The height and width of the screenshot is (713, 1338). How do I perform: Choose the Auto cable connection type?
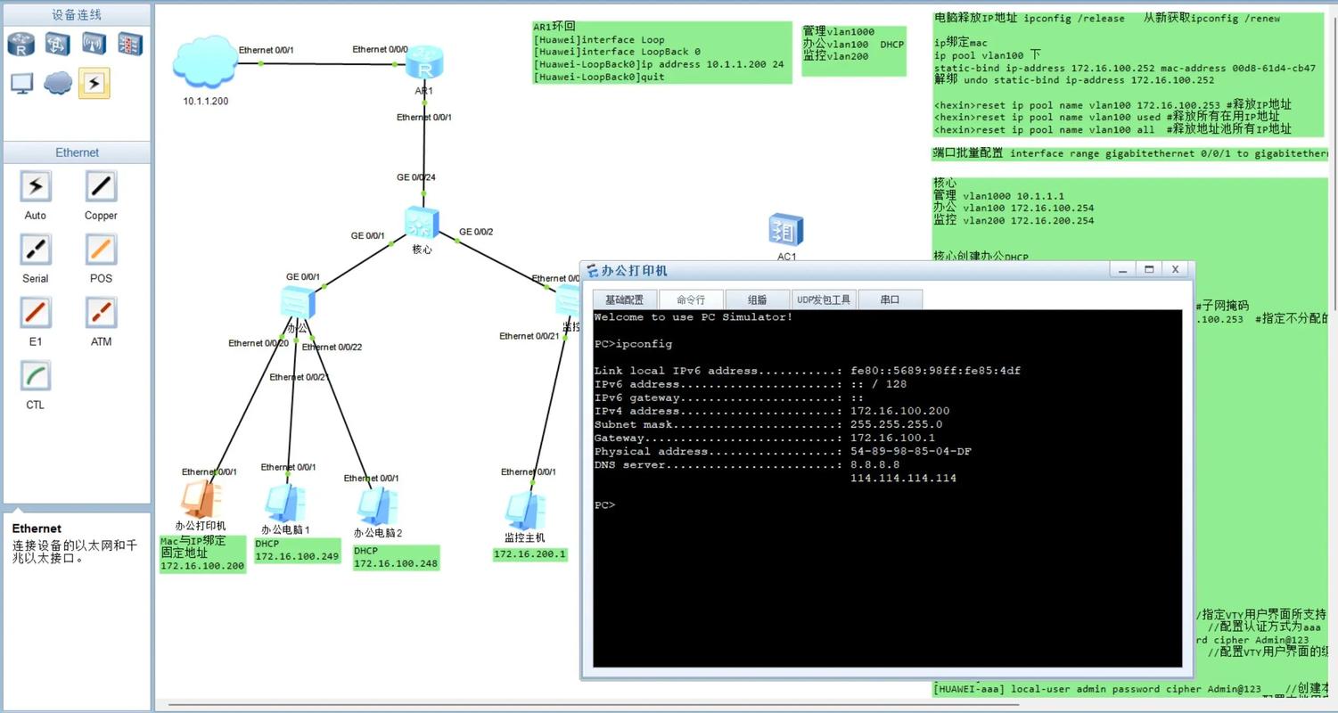point(36,187)
